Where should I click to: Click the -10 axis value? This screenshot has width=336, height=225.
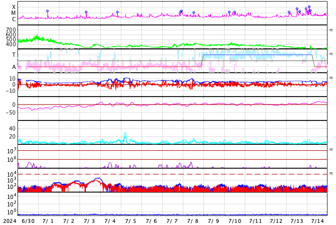[x=11, y=91]
